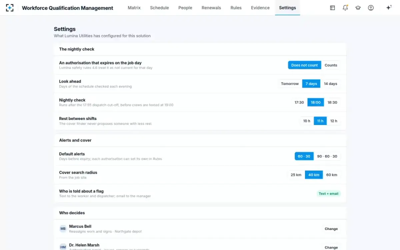
Task: Open the sparkle AI assistant icon
Action: (x=389, y=8)
